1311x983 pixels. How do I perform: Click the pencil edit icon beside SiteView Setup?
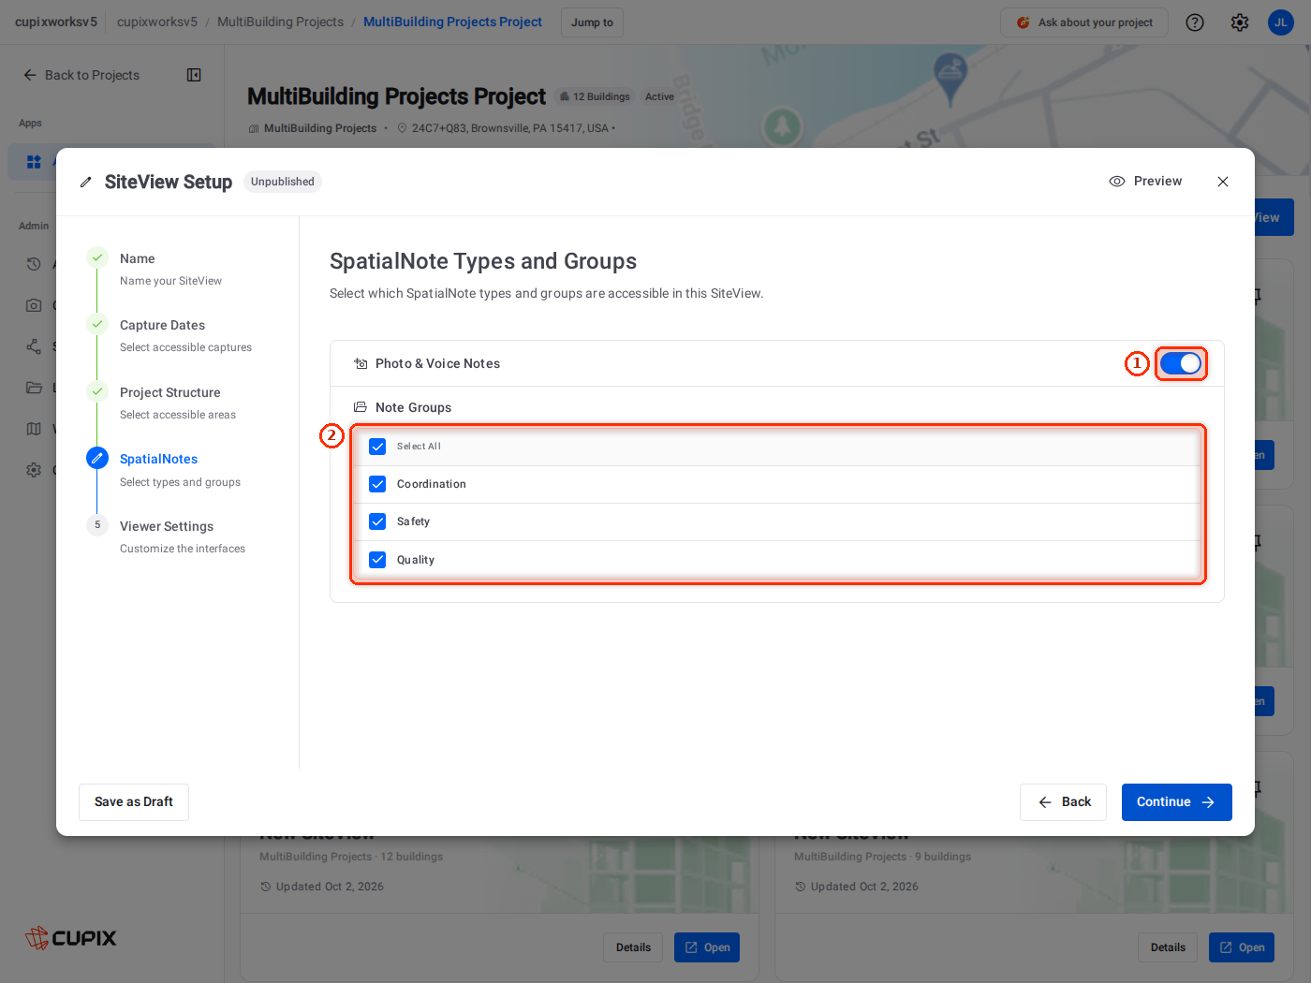click(x=86, y=183)
